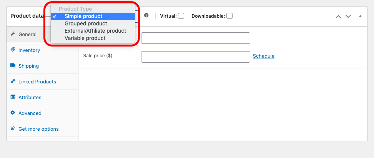
Task: Tick the Downloadable checkbox
Action: (229, 16)
